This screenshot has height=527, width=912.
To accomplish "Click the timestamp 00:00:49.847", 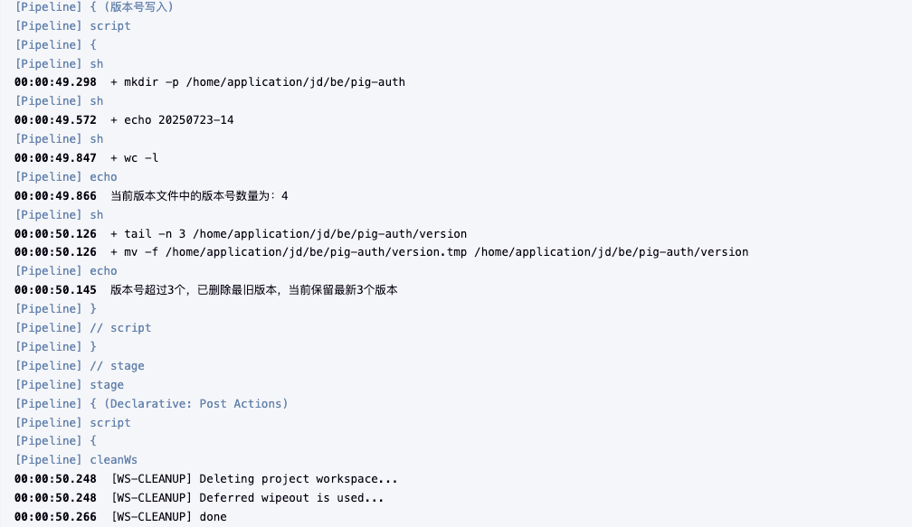I will click(x=55, y=158).
